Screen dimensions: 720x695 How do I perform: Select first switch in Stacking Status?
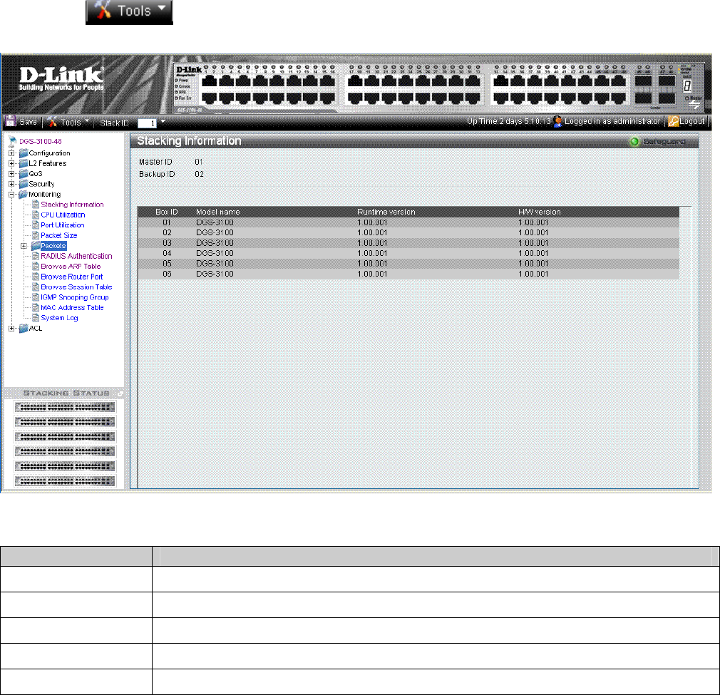point(65,407)
